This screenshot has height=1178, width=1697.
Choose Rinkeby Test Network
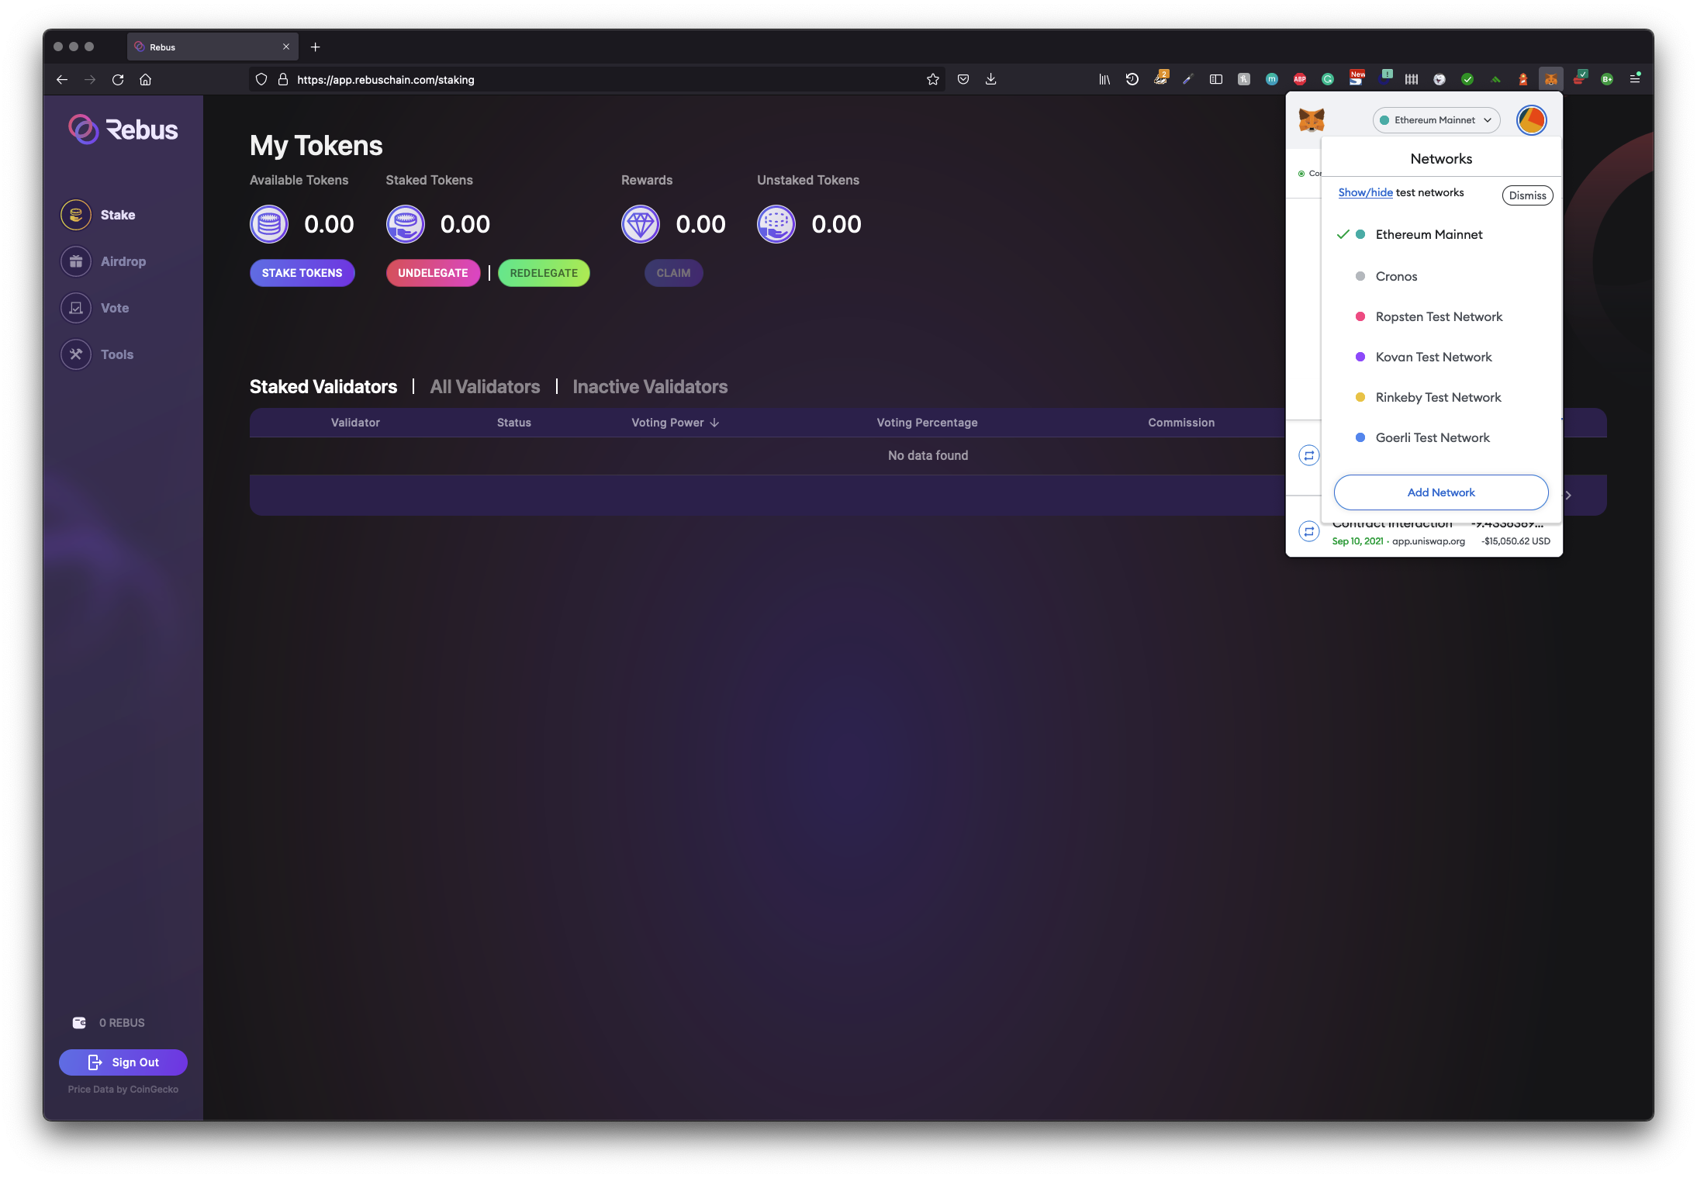point(1441,397)
